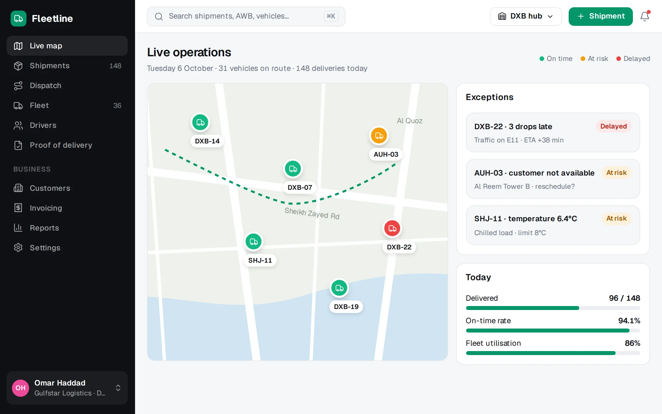Click the At risk legend item

[x=594, y=59]
